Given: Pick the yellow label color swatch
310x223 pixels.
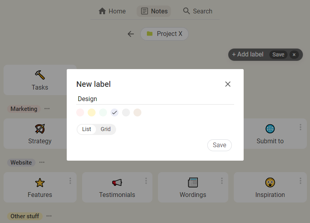Looking at the screenshot, I should point(92,112).
